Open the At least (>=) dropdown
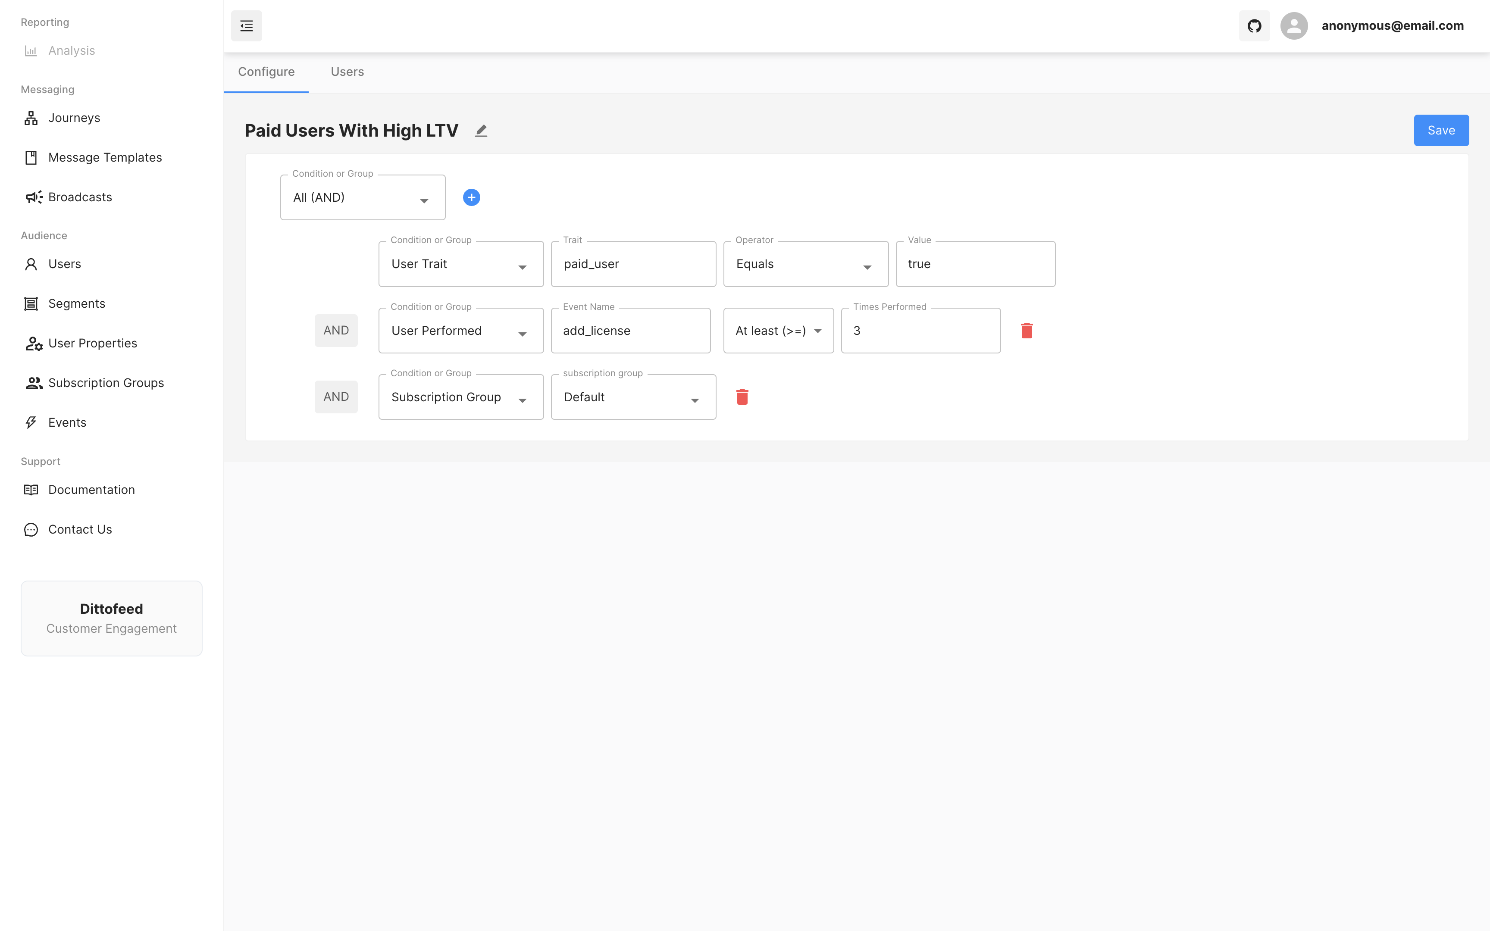 [778, 331]
